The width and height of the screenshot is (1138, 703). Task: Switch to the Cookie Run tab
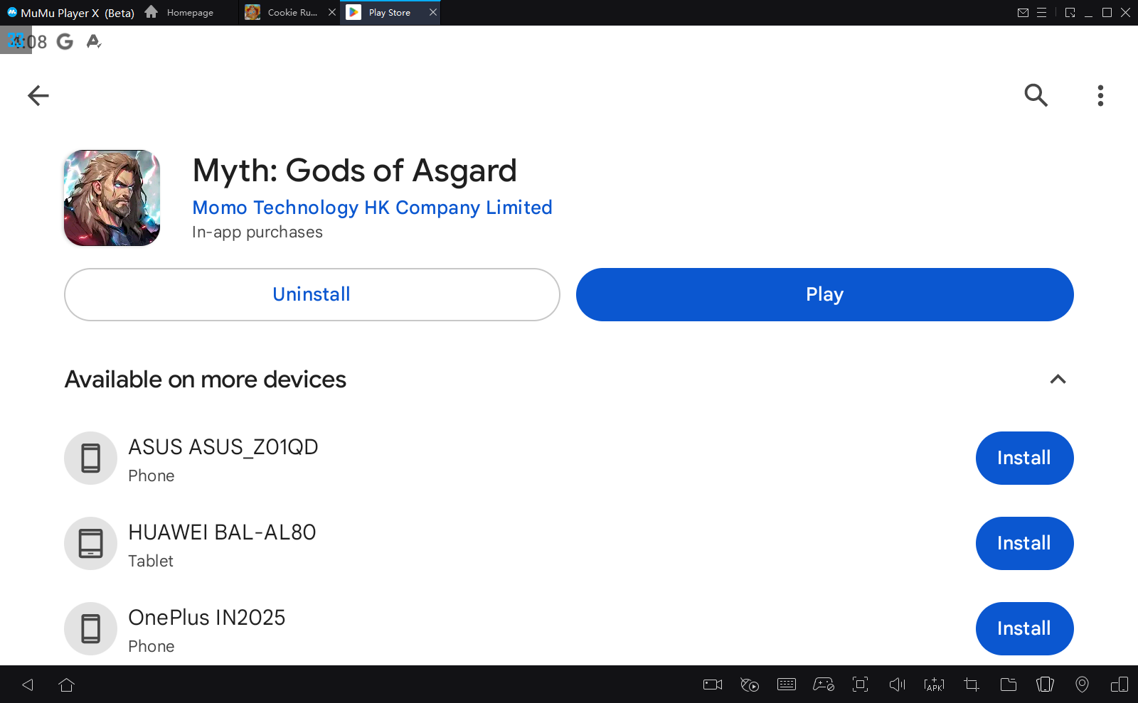pos(284,13)
